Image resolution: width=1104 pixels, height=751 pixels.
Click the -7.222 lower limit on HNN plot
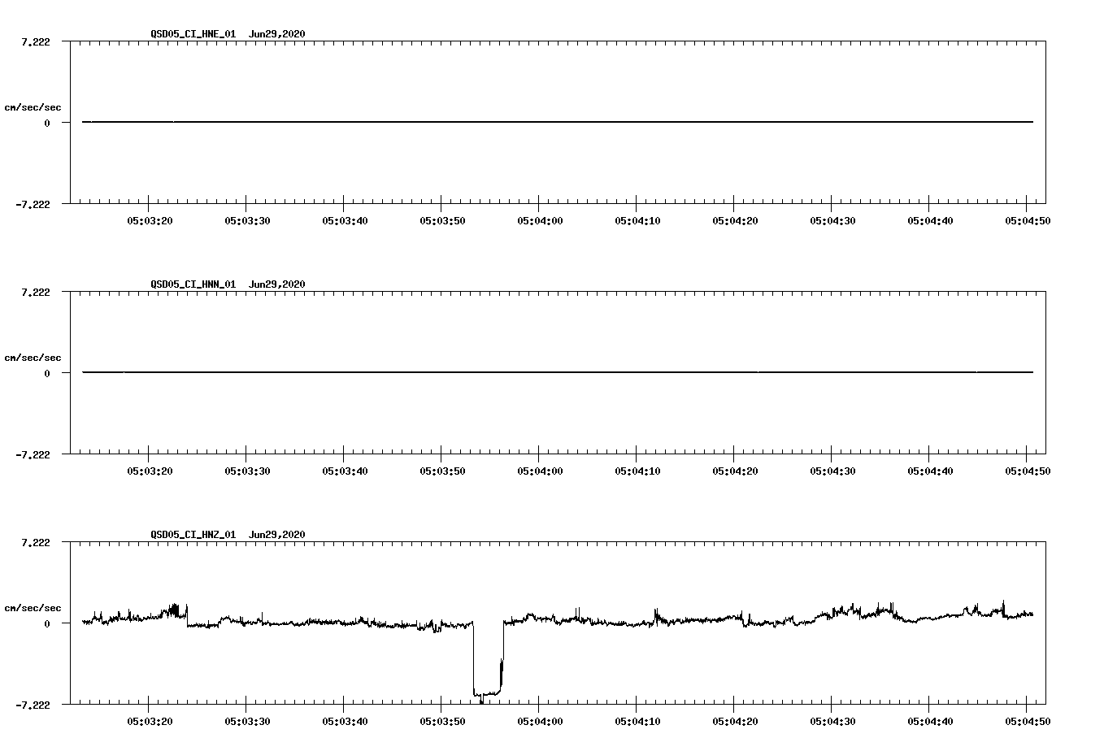pos(33,454)
